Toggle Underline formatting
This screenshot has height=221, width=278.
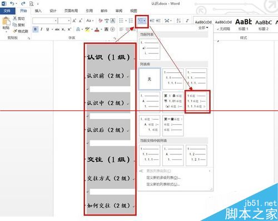click(47, 29)
